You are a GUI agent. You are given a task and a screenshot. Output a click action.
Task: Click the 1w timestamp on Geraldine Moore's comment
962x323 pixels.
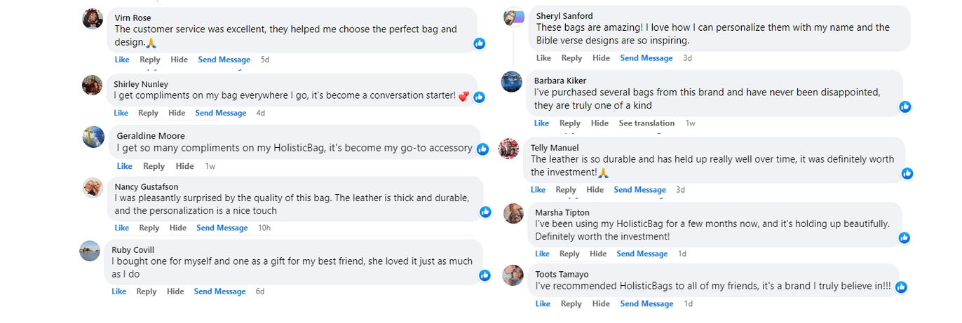(210, 166)
